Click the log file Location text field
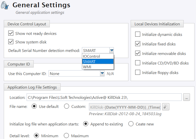The width and height of the screenshot is (196, 139). [x=104, y=97]
